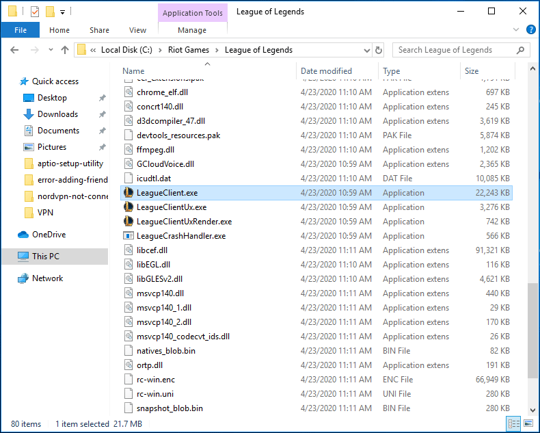Click the search magnifier icon
The height and width of the screenshot is (433, 540).
520,50
